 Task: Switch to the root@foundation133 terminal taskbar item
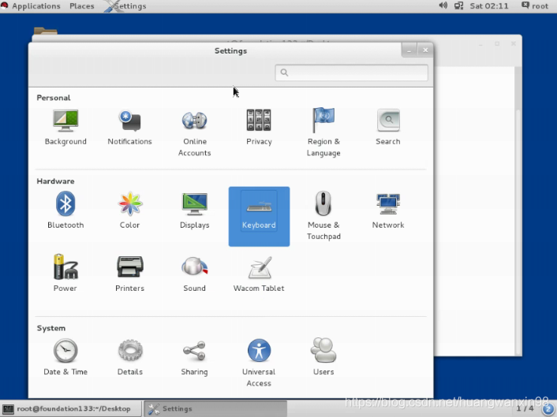(x=71, y=408)
